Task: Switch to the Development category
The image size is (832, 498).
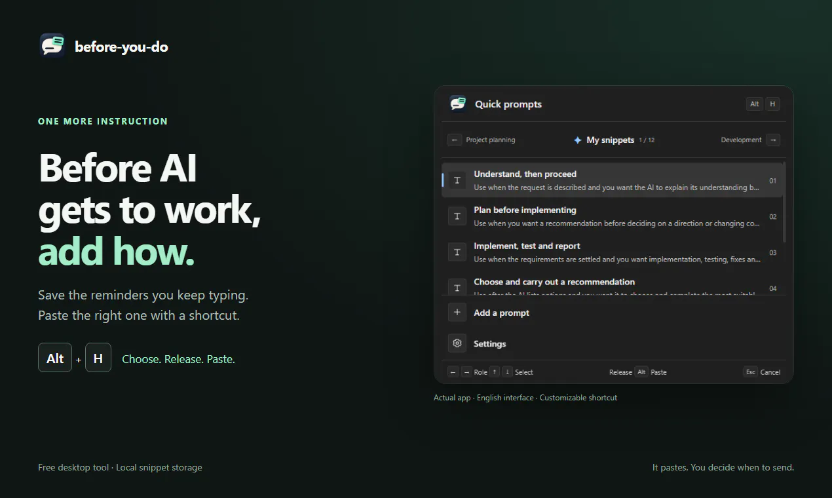Action: pos(741,140)
